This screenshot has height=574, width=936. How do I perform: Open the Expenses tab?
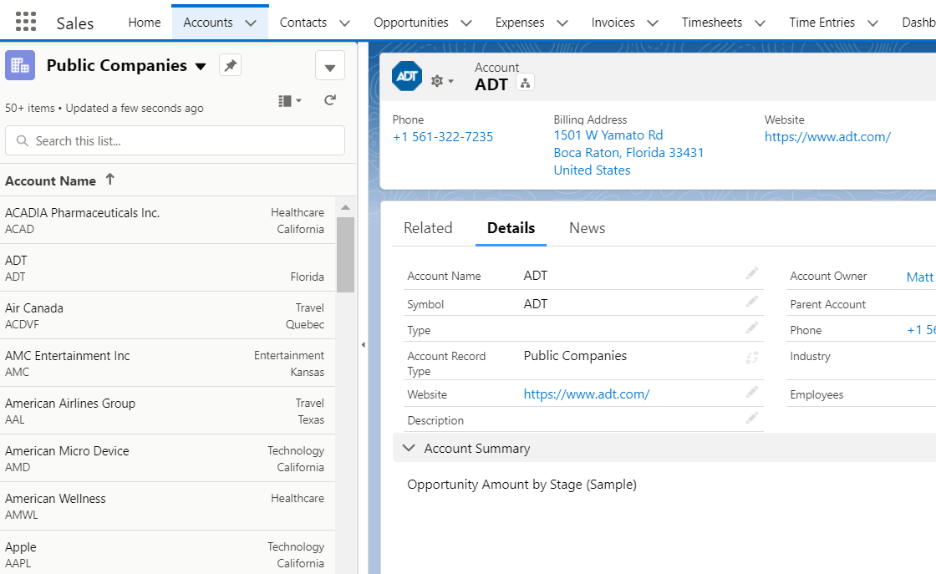pyautogui.click(x=520, y=22)
